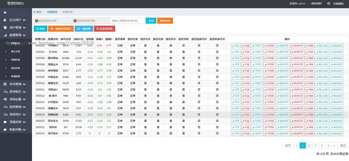The image size is (349, 161).
Task: Go to pagination page 2
Action: [x=309, y=146]
